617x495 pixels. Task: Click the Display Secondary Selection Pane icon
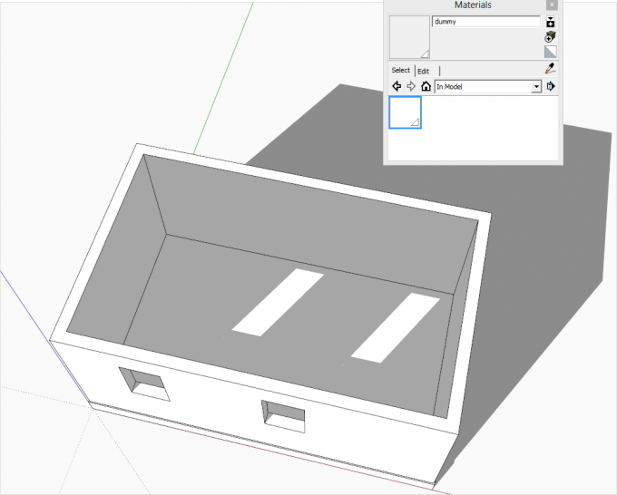pos(550,22)
